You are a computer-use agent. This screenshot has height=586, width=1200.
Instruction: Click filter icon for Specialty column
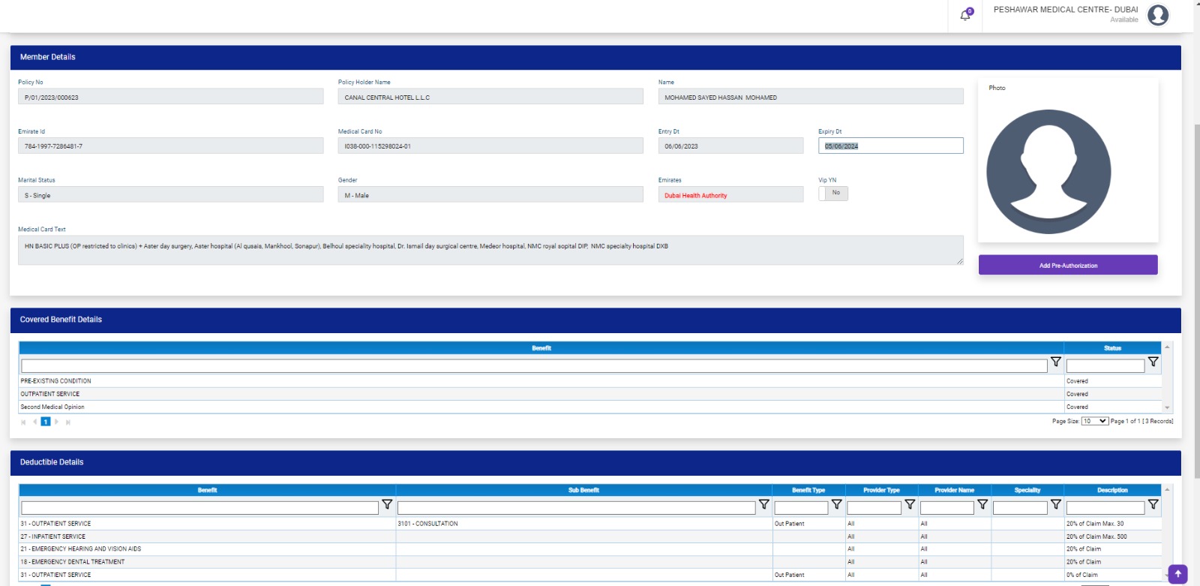click(x=1056, y=504)
